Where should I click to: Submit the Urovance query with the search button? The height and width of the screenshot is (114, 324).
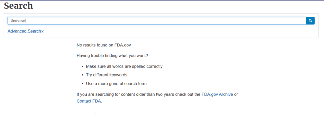click(x=310, y=21)
